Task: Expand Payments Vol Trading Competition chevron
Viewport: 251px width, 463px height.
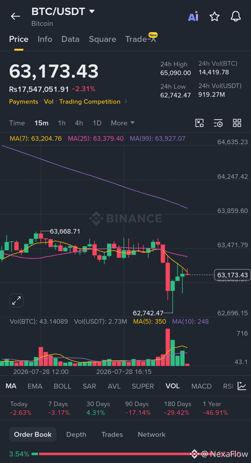Action: click(126, 102)
